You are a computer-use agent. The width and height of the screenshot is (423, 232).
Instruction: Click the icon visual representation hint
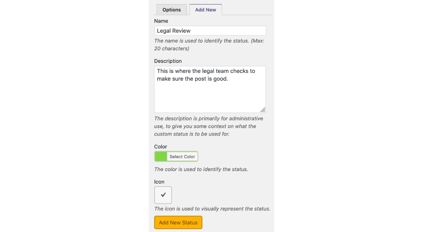coord(212,209)
